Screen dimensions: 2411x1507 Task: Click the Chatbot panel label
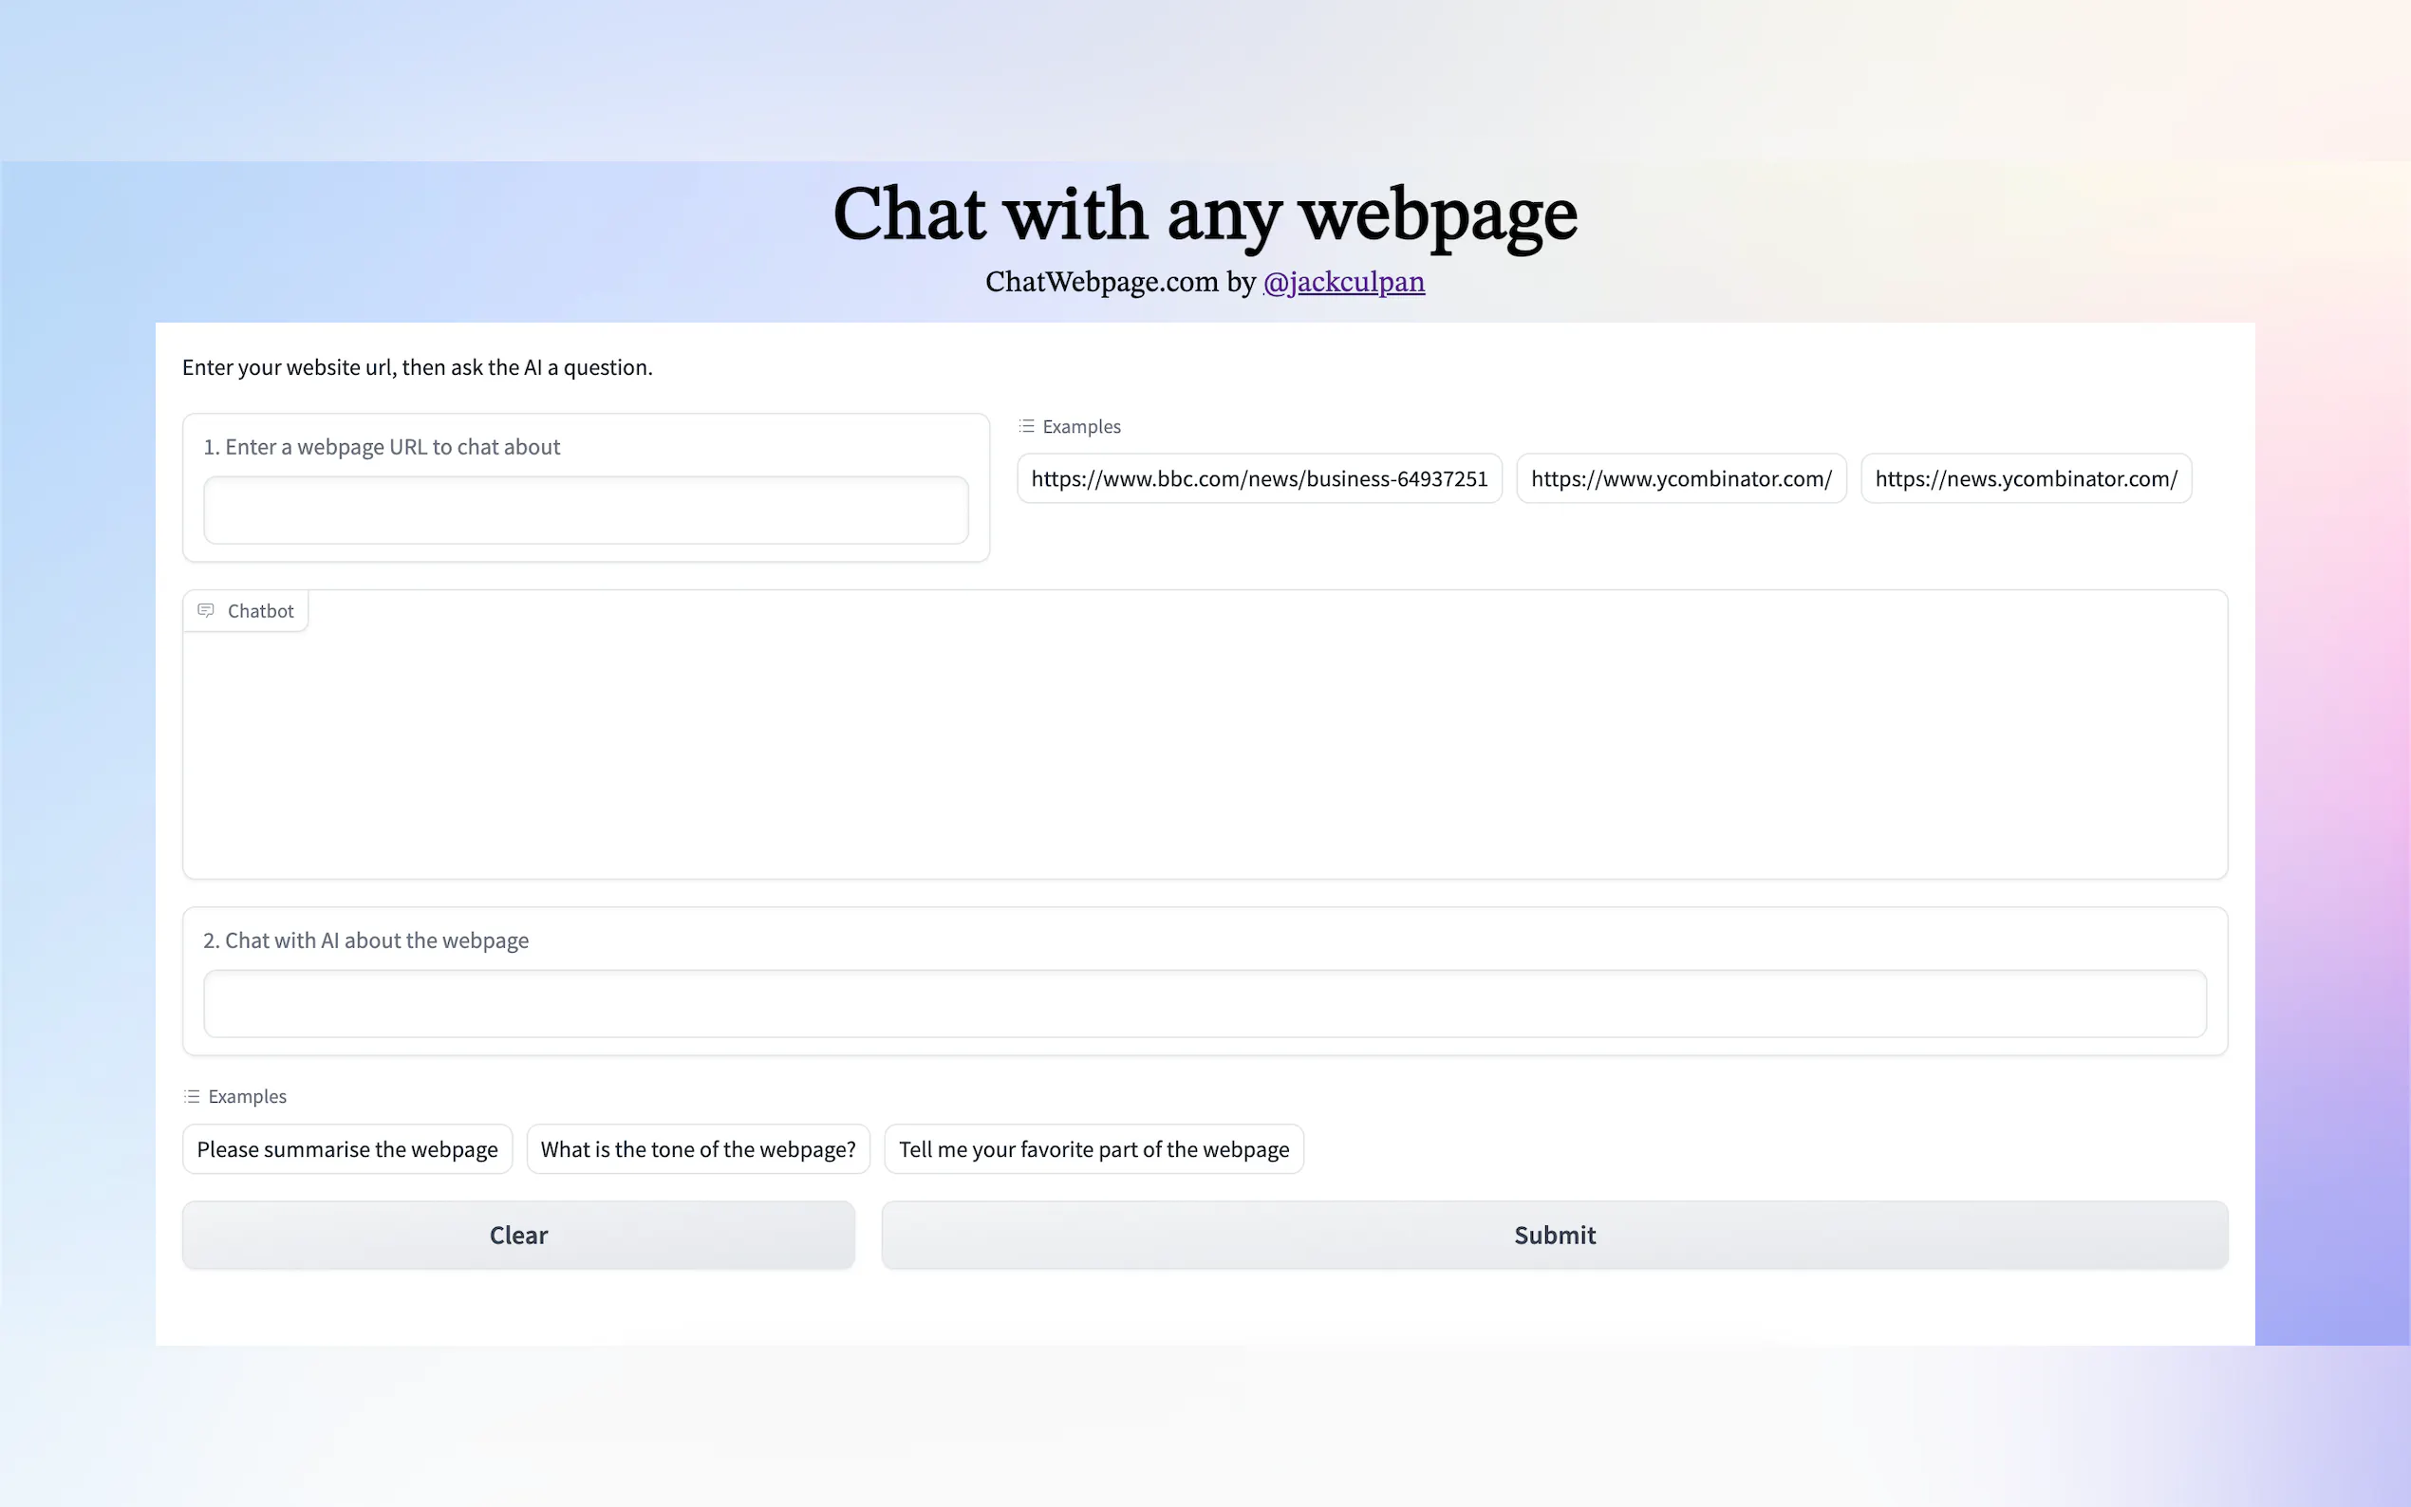pos(260,610)
